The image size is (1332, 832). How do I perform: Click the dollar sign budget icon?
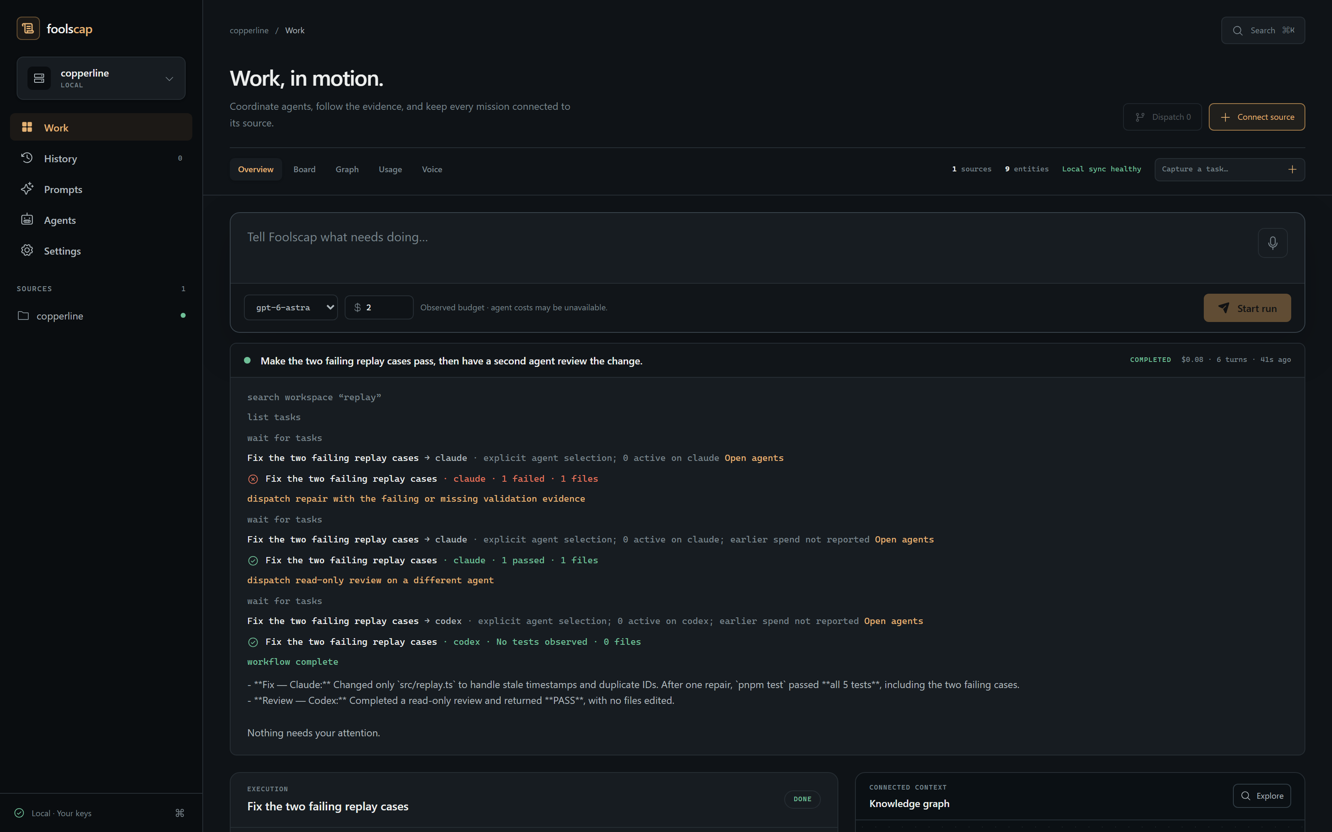[358, 307]
